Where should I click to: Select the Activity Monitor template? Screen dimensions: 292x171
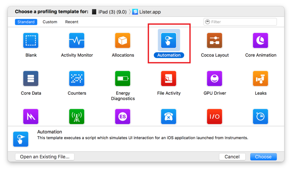[77, 41]
